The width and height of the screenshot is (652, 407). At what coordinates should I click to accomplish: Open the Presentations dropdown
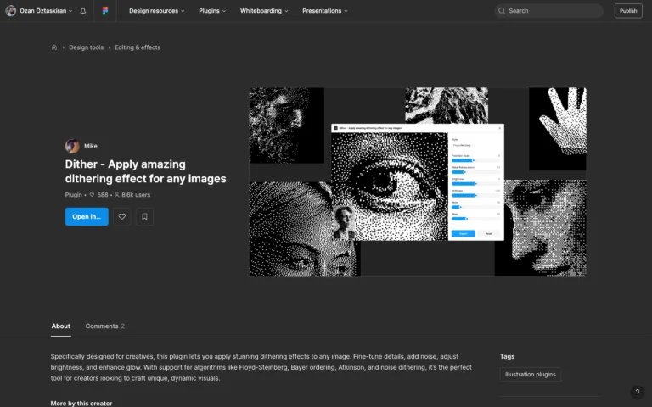(325, 11)
